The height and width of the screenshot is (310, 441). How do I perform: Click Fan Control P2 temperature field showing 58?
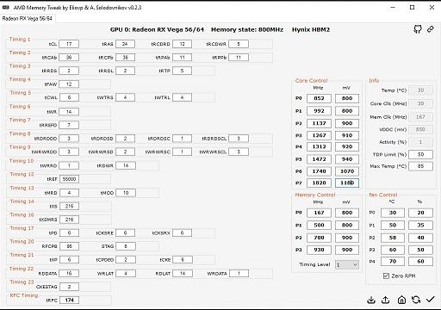click(x=393, y=238)
